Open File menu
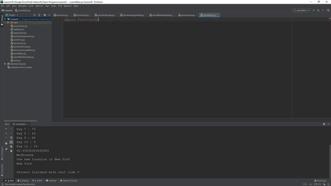This screenshot has height=186, width=331. point(2,6)
